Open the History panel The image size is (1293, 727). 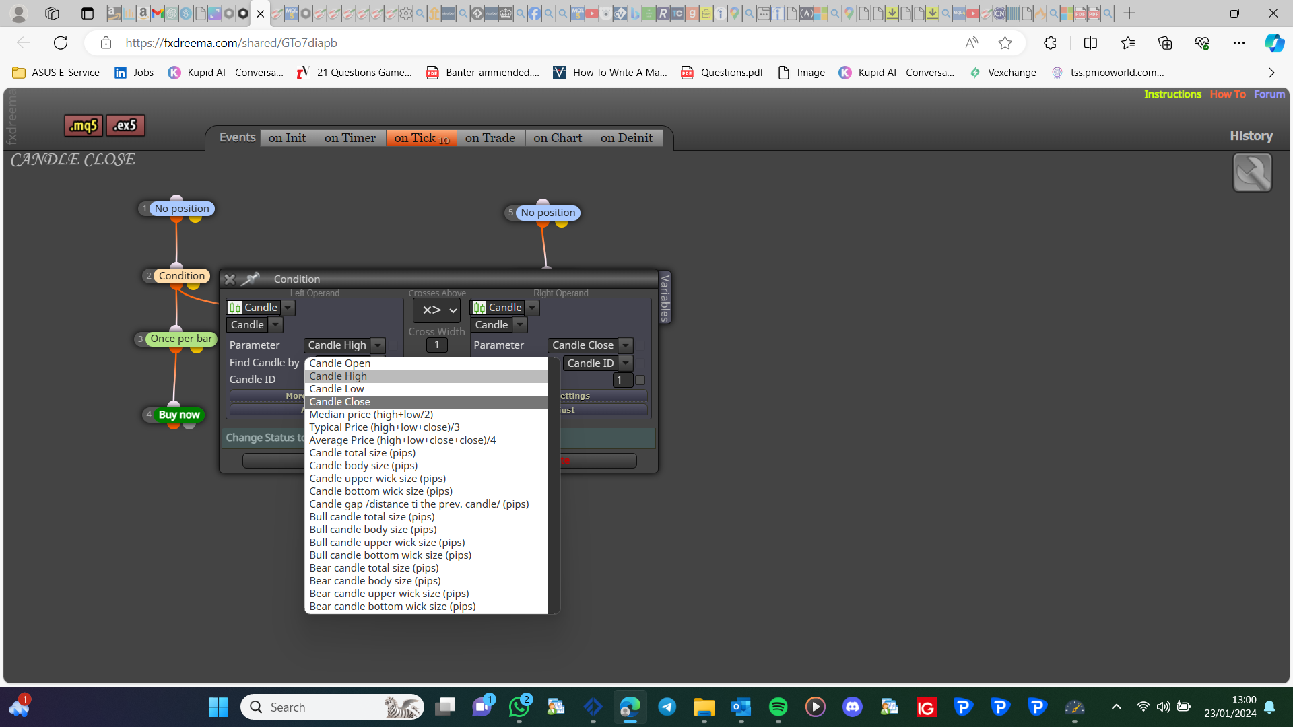pyautogui.click(x=1251, y=136)
